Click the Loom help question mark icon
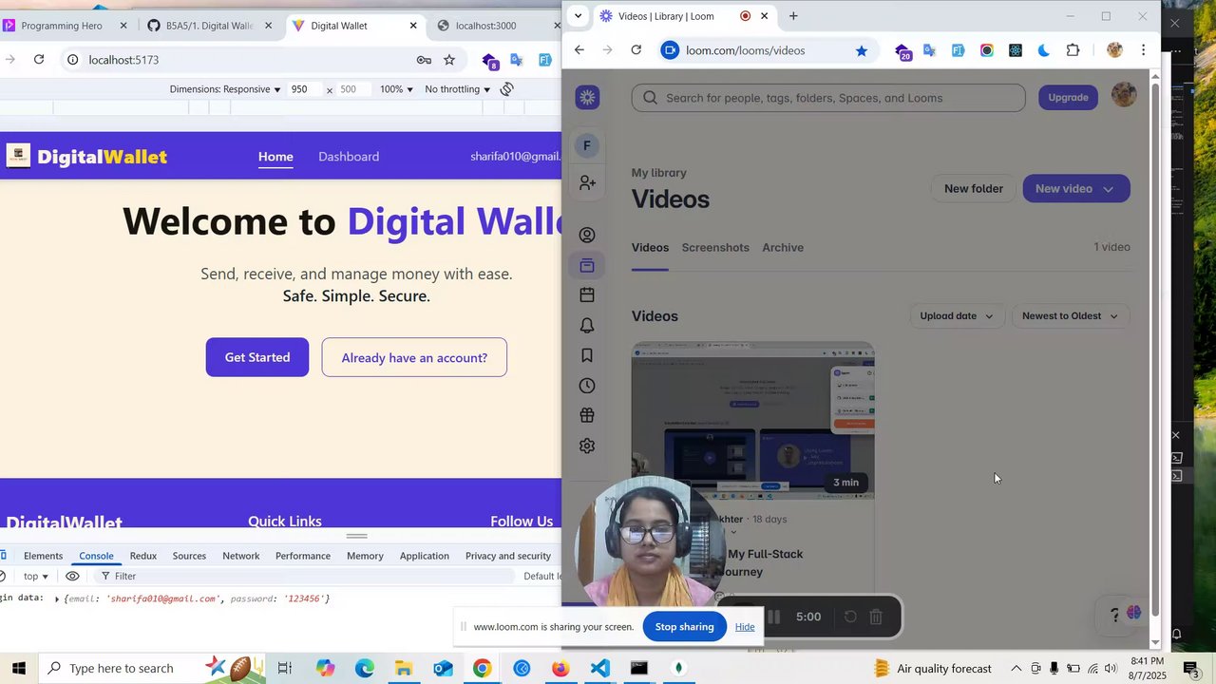Image resolution: width=1216 pixels, height=684 pixels. 1115,615
